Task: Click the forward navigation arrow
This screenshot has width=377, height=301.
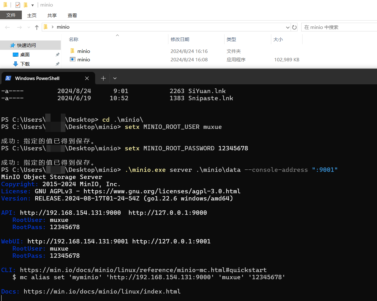Action: pyautogui.click(x=19, y=27)
